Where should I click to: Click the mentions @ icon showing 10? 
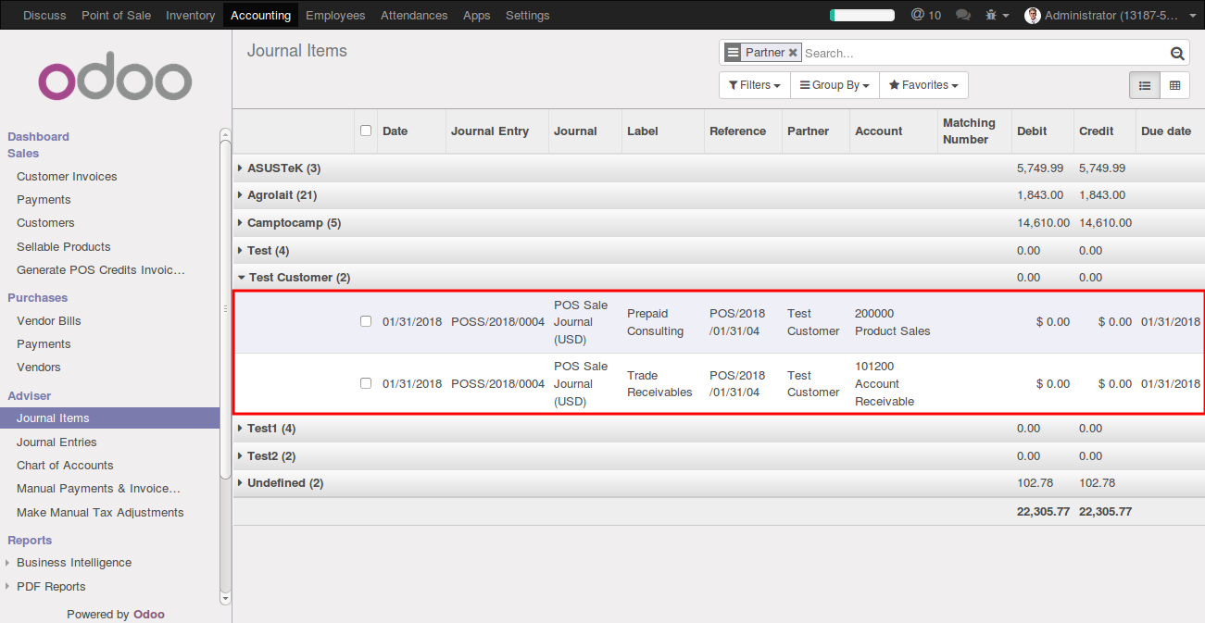click(925, 15)
